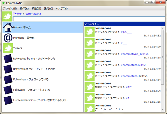Click the avatar of the 12:34:52 tweet
Screen dimensions: 167x114
tap(90, 32)
